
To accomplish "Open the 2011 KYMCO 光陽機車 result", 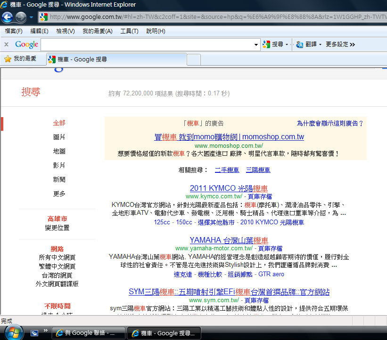I will coord(229,188).
